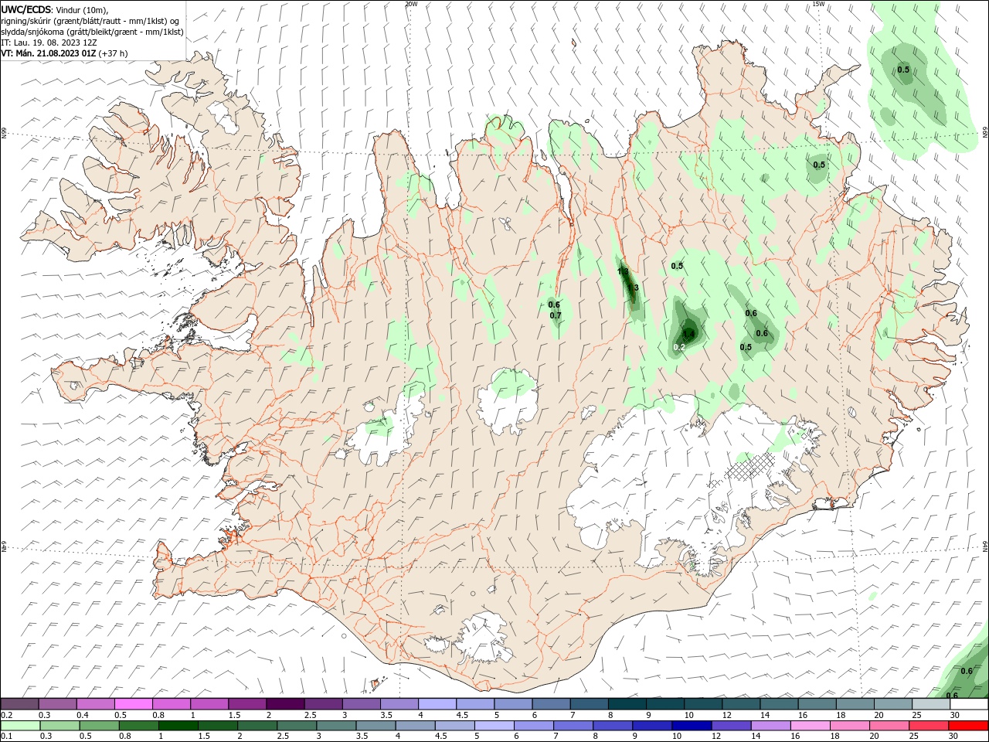Click the '0.2' value beside the dark green cell

point(679,347)
